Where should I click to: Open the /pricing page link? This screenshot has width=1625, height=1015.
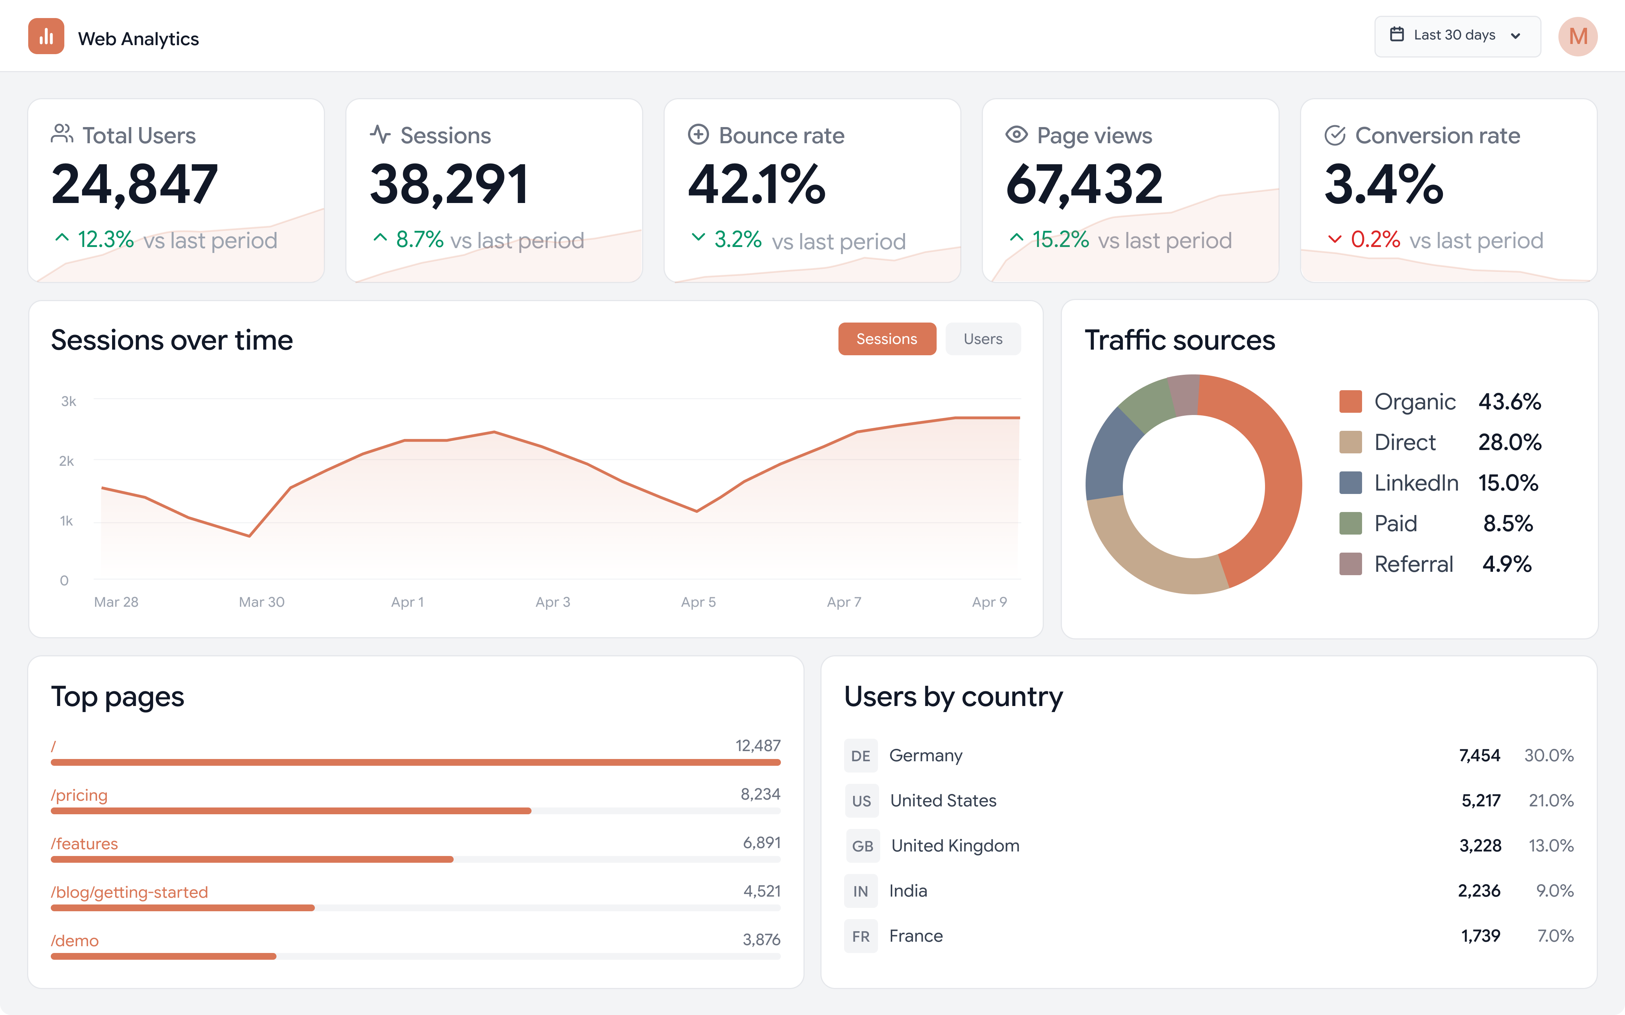pos(79,795)
